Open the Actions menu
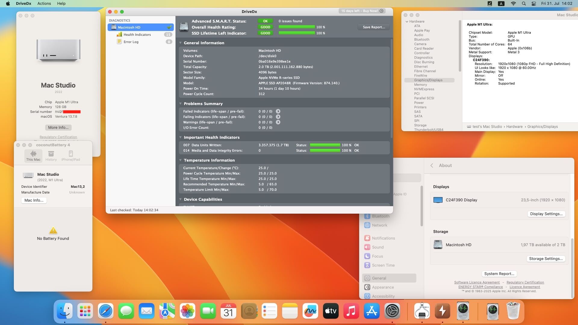The height and width of the screenshot is (325, 578). tap(44, 4)
